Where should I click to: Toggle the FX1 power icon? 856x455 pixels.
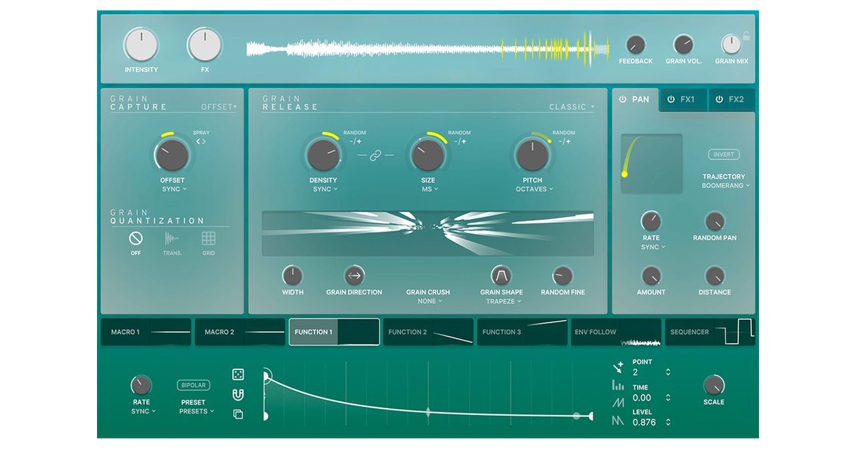coord(671,99)
